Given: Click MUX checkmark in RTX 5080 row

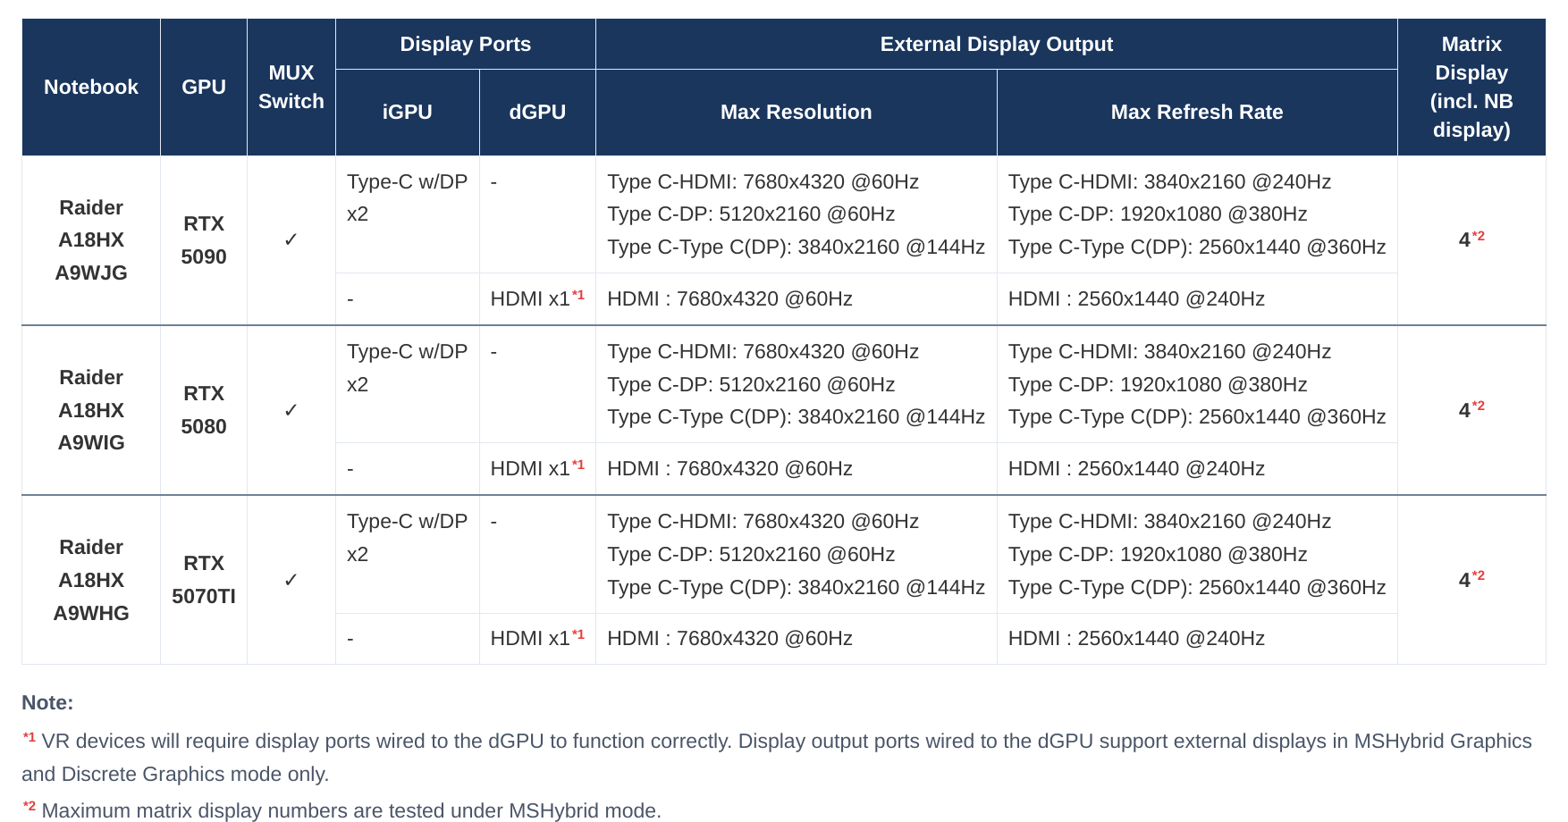Looking at the screenshot, I should (x=291, y=410).
